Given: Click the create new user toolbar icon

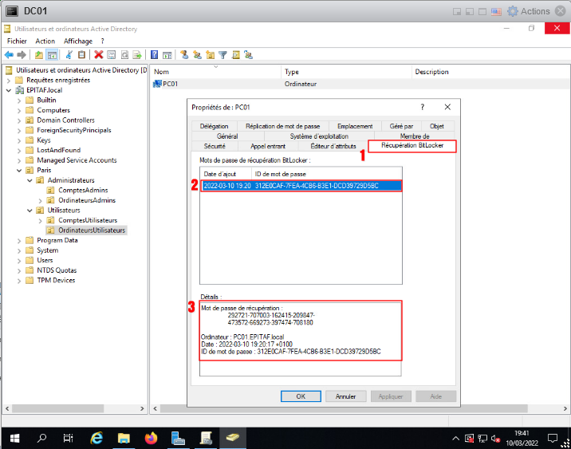Looking at the screenshot, I should click(184, 55).
